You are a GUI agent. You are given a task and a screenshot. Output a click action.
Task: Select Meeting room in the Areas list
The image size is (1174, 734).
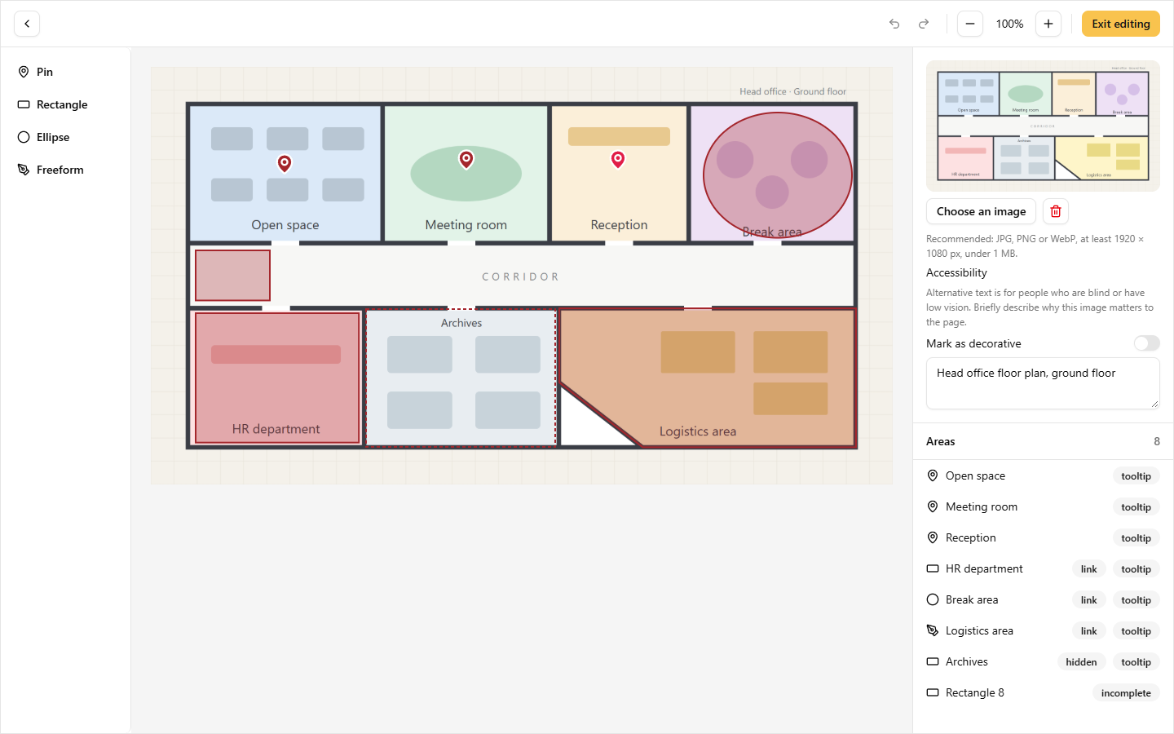(x=1043, y=506)
